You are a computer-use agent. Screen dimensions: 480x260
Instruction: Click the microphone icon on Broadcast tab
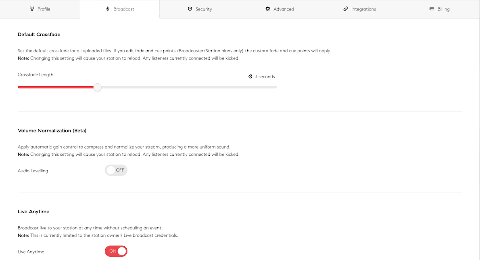[108, 9]
